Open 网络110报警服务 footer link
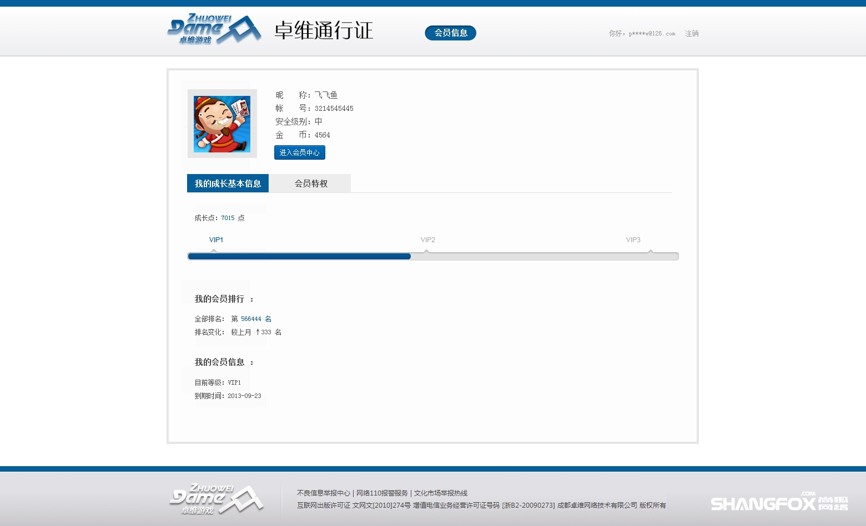The image size is (866, 526). 382,493
